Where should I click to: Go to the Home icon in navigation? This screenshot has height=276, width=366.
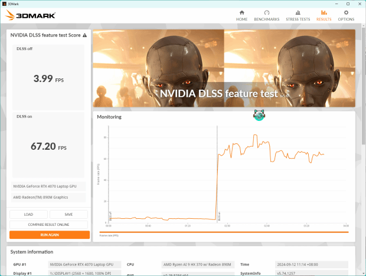[x=242, y=12]
